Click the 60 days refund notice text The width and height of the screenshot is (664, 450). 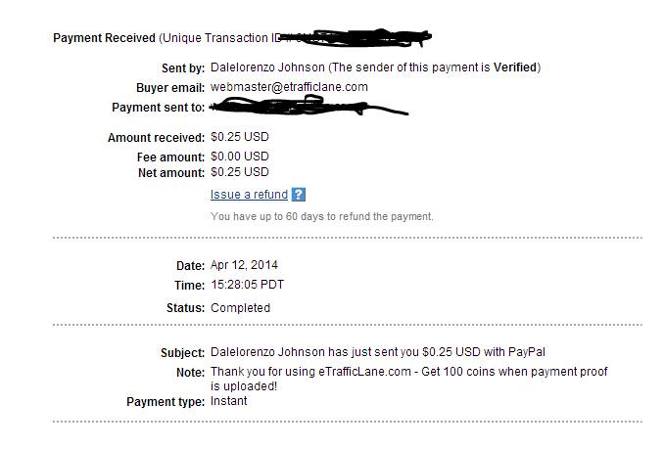point(322,216)
